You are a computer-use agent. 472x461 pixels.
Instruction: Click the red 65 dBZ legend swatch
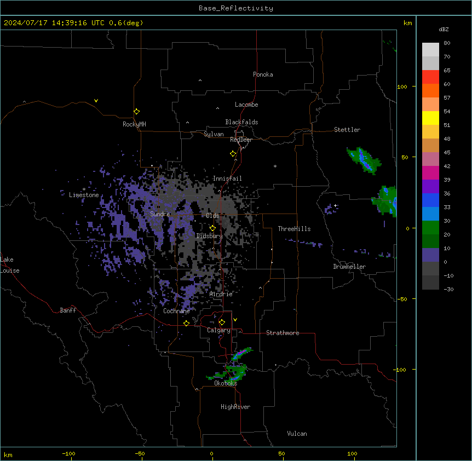coord(430,77)
